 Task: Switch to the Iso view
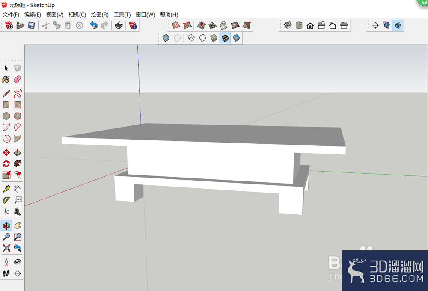[x=288, y=25]
